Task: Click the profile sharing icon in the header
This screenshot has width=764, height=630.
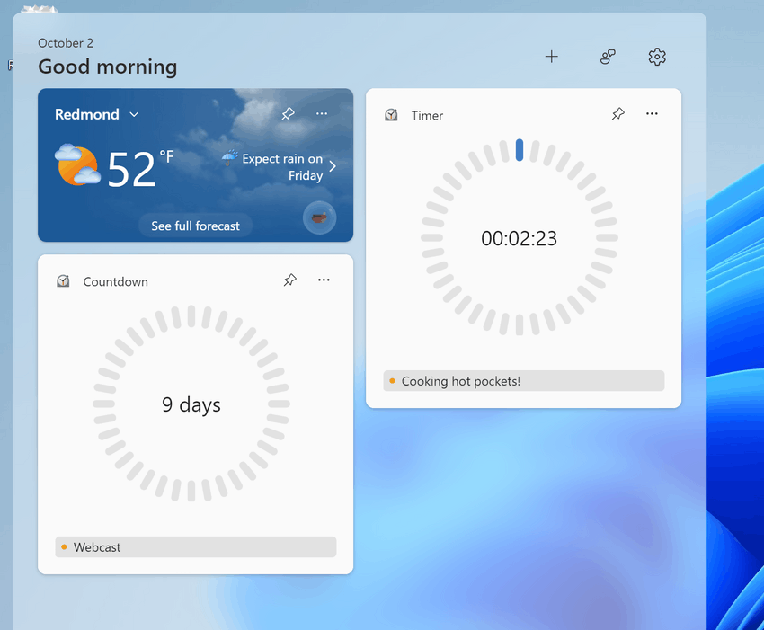Action: pyautogui.click(x=608, y=57)
